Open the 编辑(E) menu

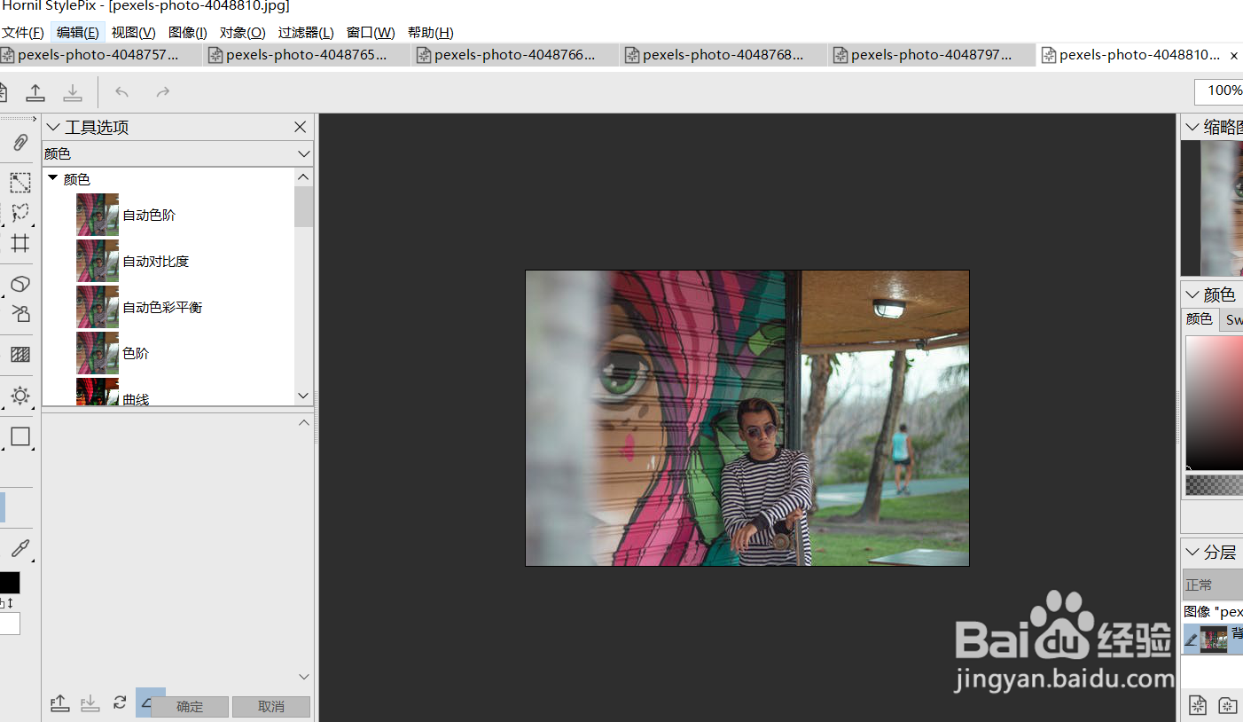click(78, 33)
